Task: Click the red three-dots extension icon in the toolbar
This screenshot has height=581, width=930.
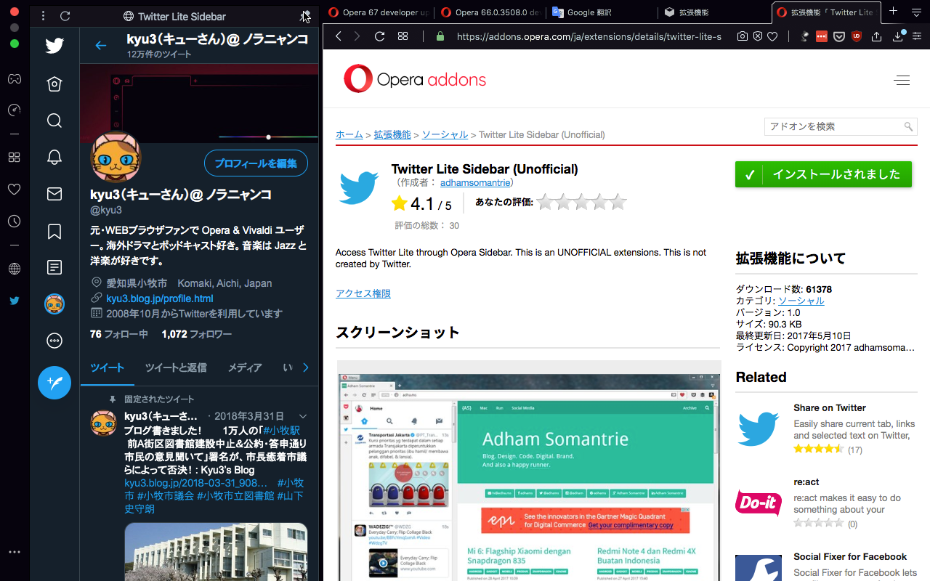Action: coord(822,36)
